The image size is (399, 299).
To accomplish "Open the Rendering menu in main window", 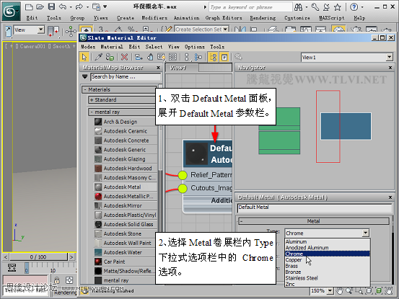I will tap(263, 18).
